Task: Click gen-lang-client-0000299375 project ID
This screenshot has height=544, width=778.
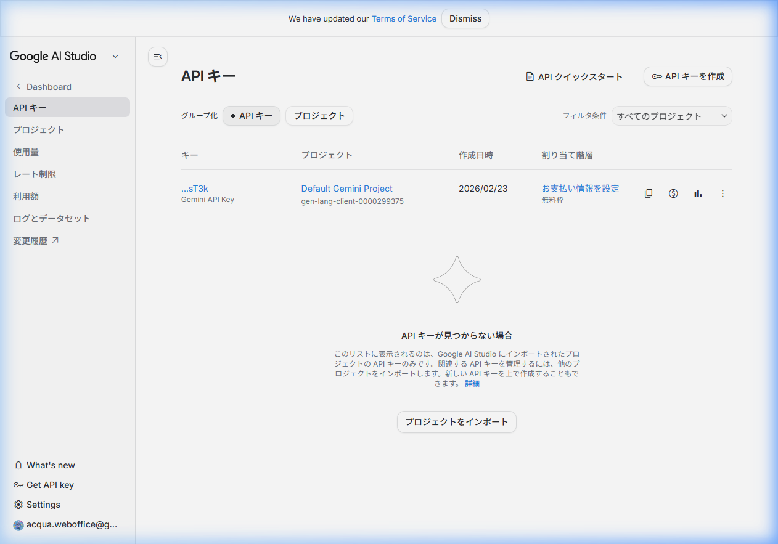Action: click(x=353, y=201)
